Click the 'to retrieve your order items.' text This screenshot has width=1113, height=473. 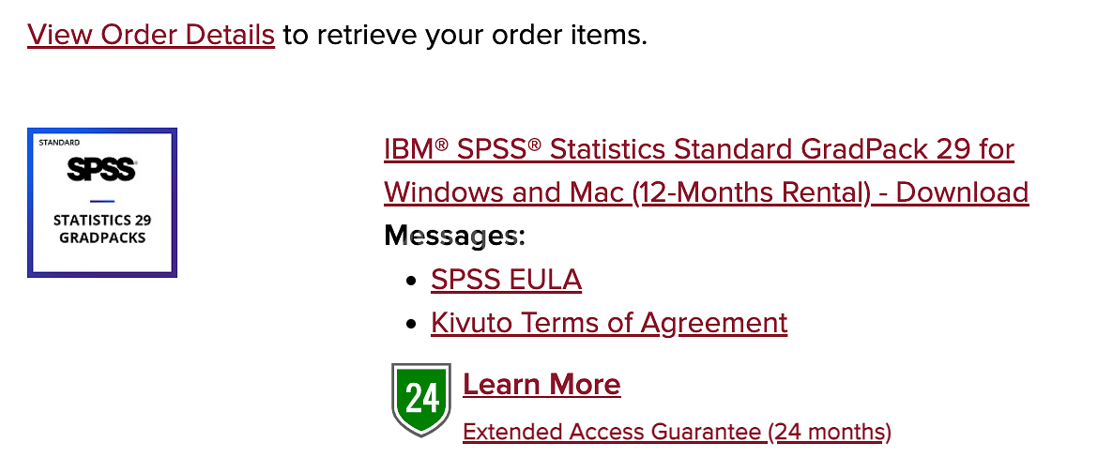[465, 34]
